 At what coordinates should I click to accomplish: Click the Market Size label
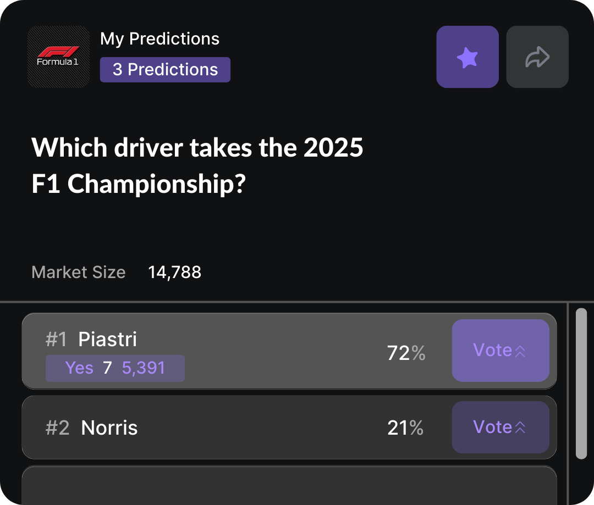point(79,272)
